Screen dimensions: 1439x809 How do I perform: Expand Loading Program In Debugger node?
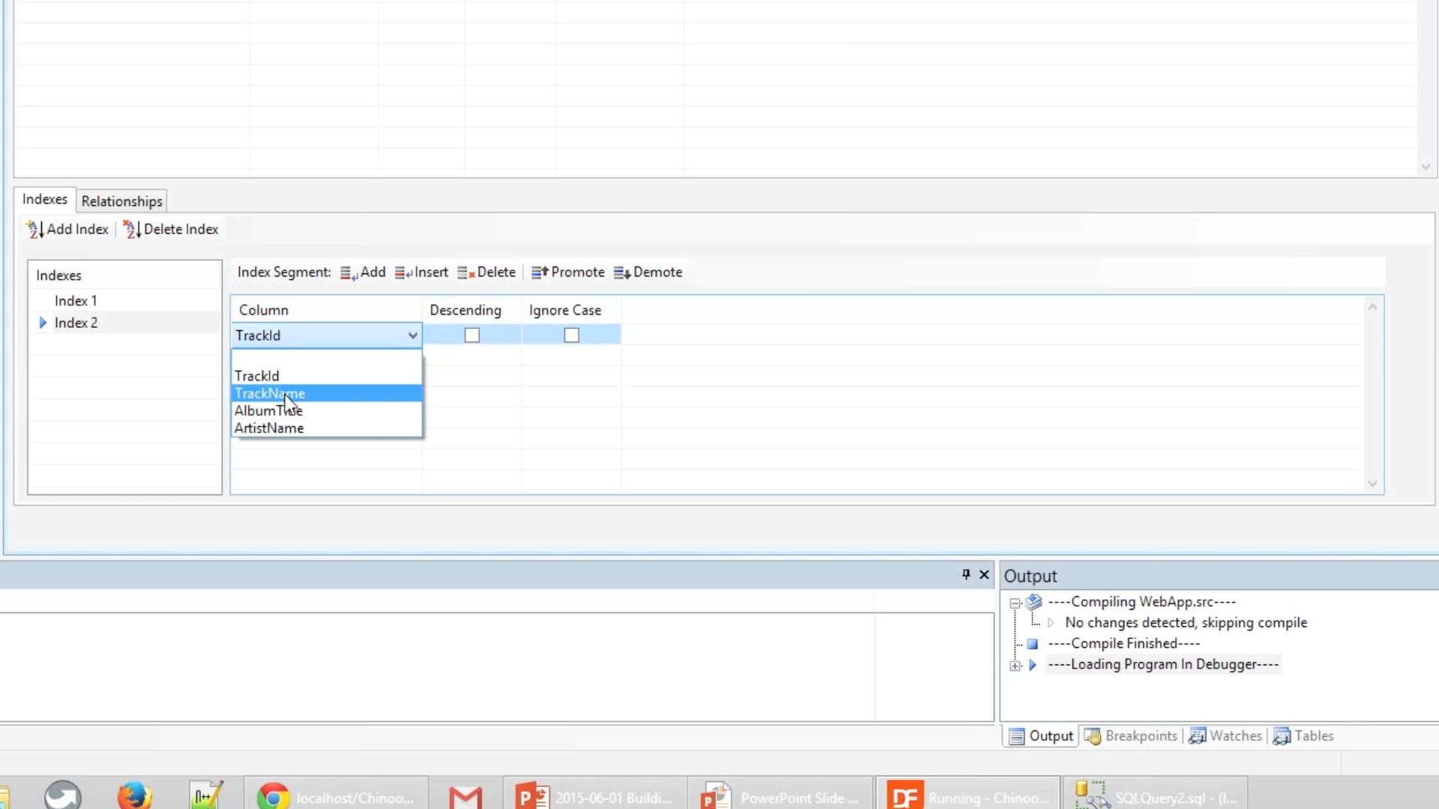tap(1016, 665)
